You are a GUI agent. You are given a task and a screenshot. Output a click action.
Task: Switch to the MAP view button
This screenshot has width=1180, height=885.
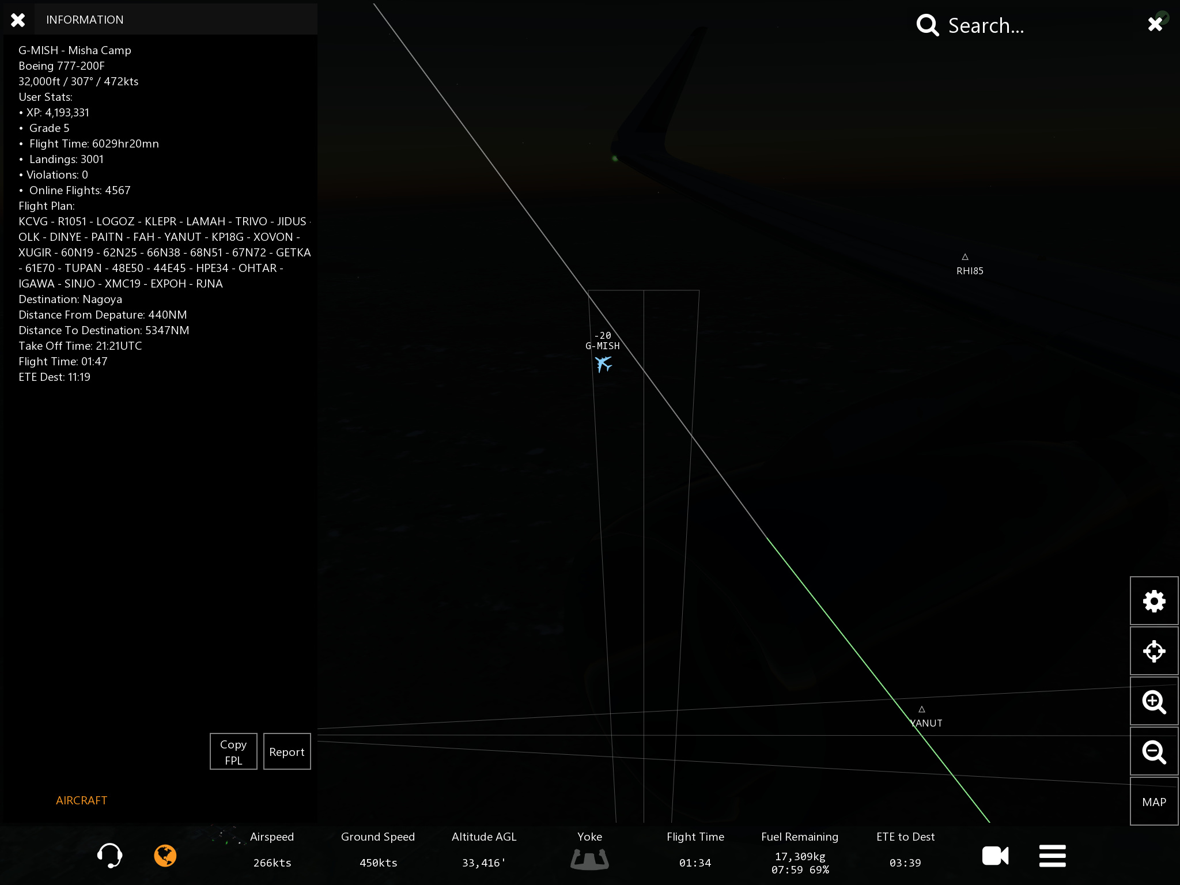[x=1153, y=802]
